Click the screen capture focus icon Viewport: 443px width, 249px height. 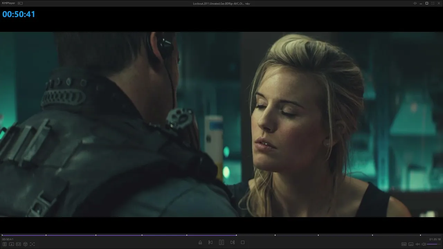tap(32, 244)
